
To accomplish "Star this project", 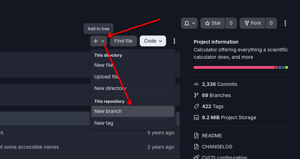I will point(213,23).
